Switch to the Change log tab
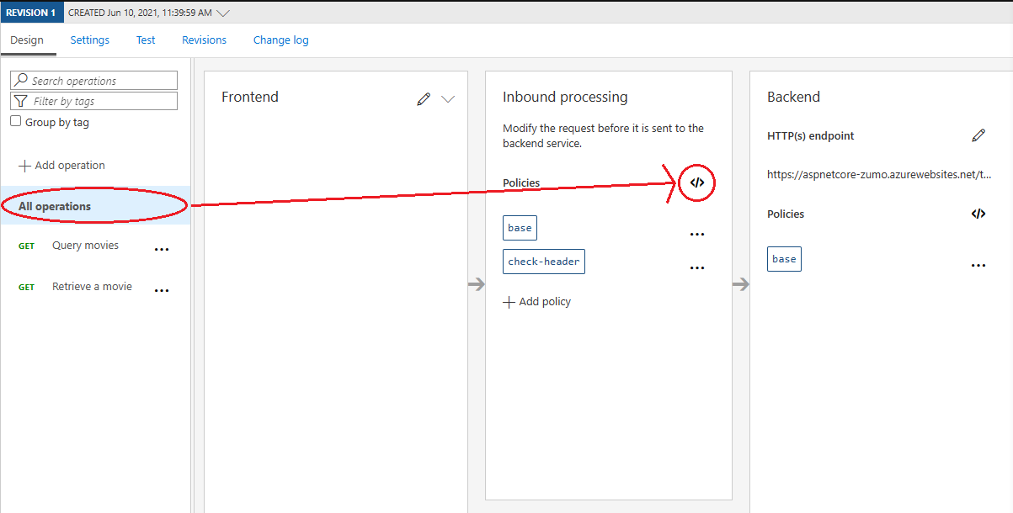Image resolution: width=1013 pixels, height=513 pixels. click(281, 40)
